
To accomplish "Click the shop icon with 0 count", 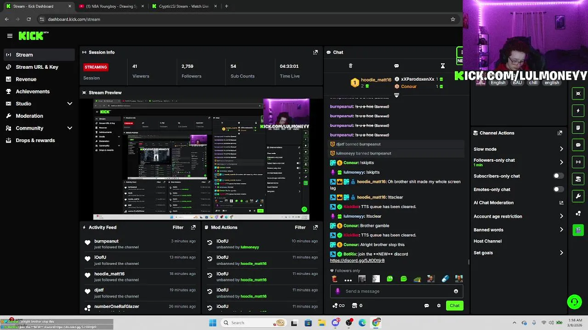I will [x=357, y=306].
